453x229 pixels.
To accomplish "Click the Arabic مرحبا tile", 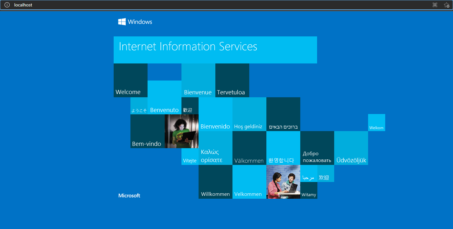I will point(309,173).
